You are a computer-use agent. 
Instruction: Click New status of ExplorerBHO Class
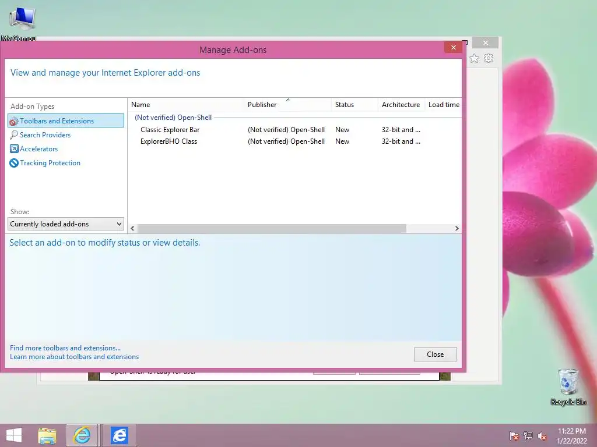click(x=342, y=141)
